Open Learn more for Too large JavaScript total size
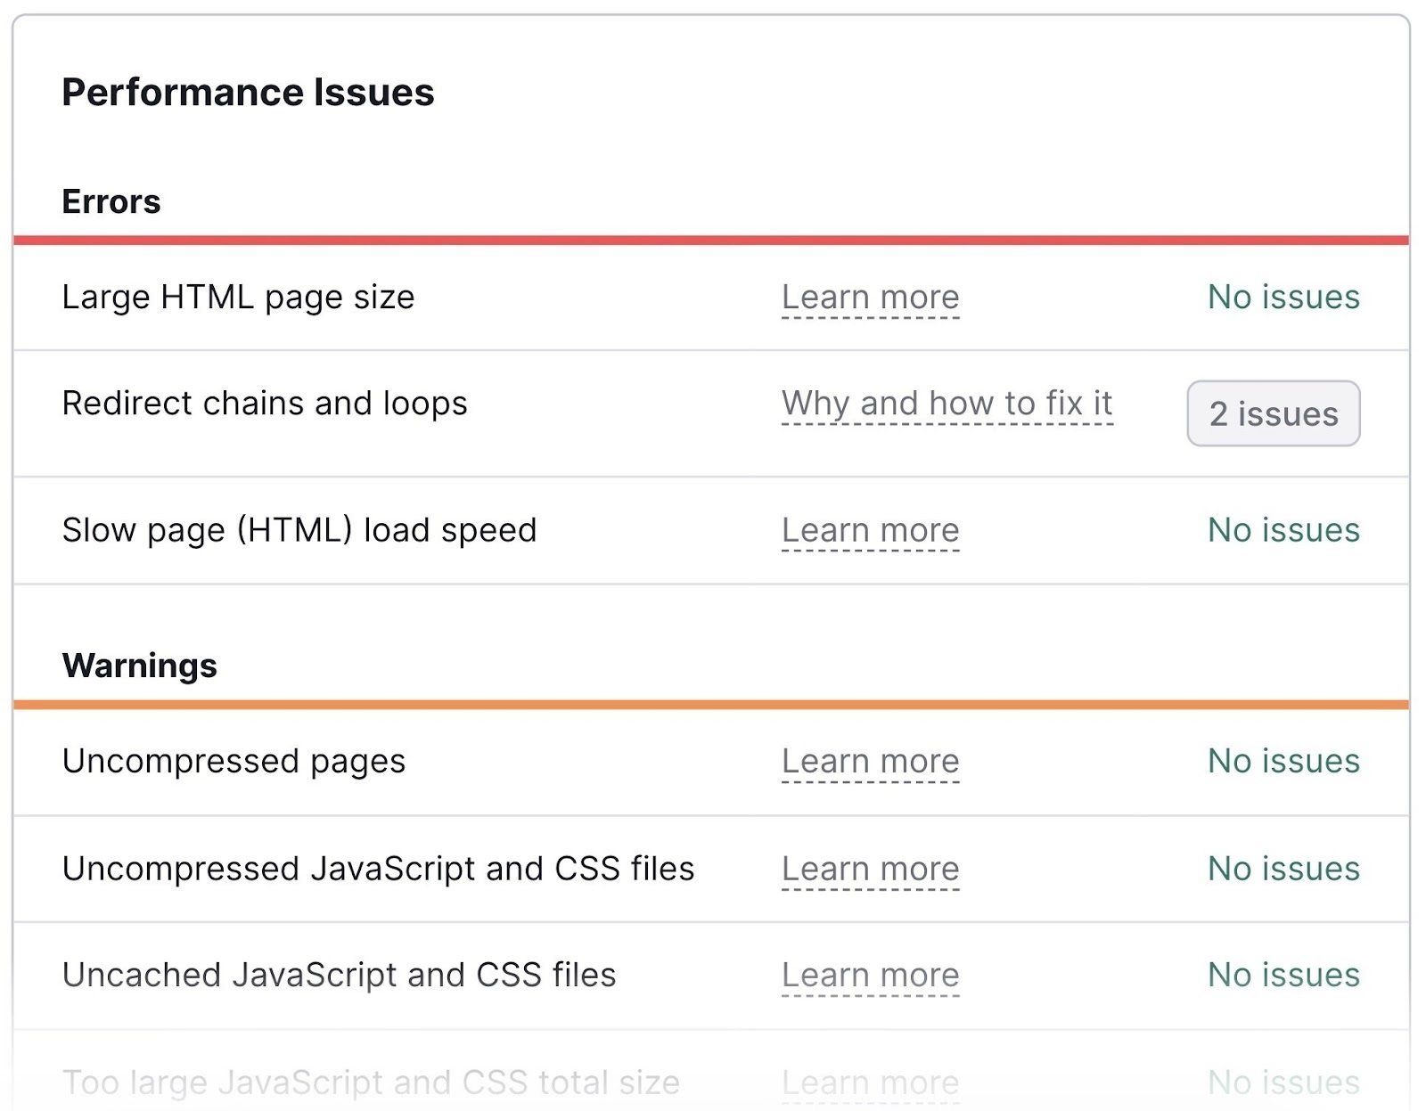Viewport: 1426px width, 1111px height. point(870,1082)
